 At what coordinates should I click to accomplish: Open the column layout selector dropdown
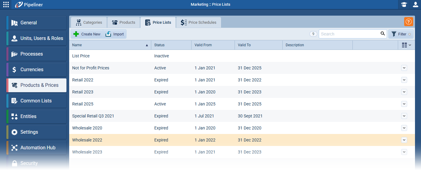coord(406,45)
